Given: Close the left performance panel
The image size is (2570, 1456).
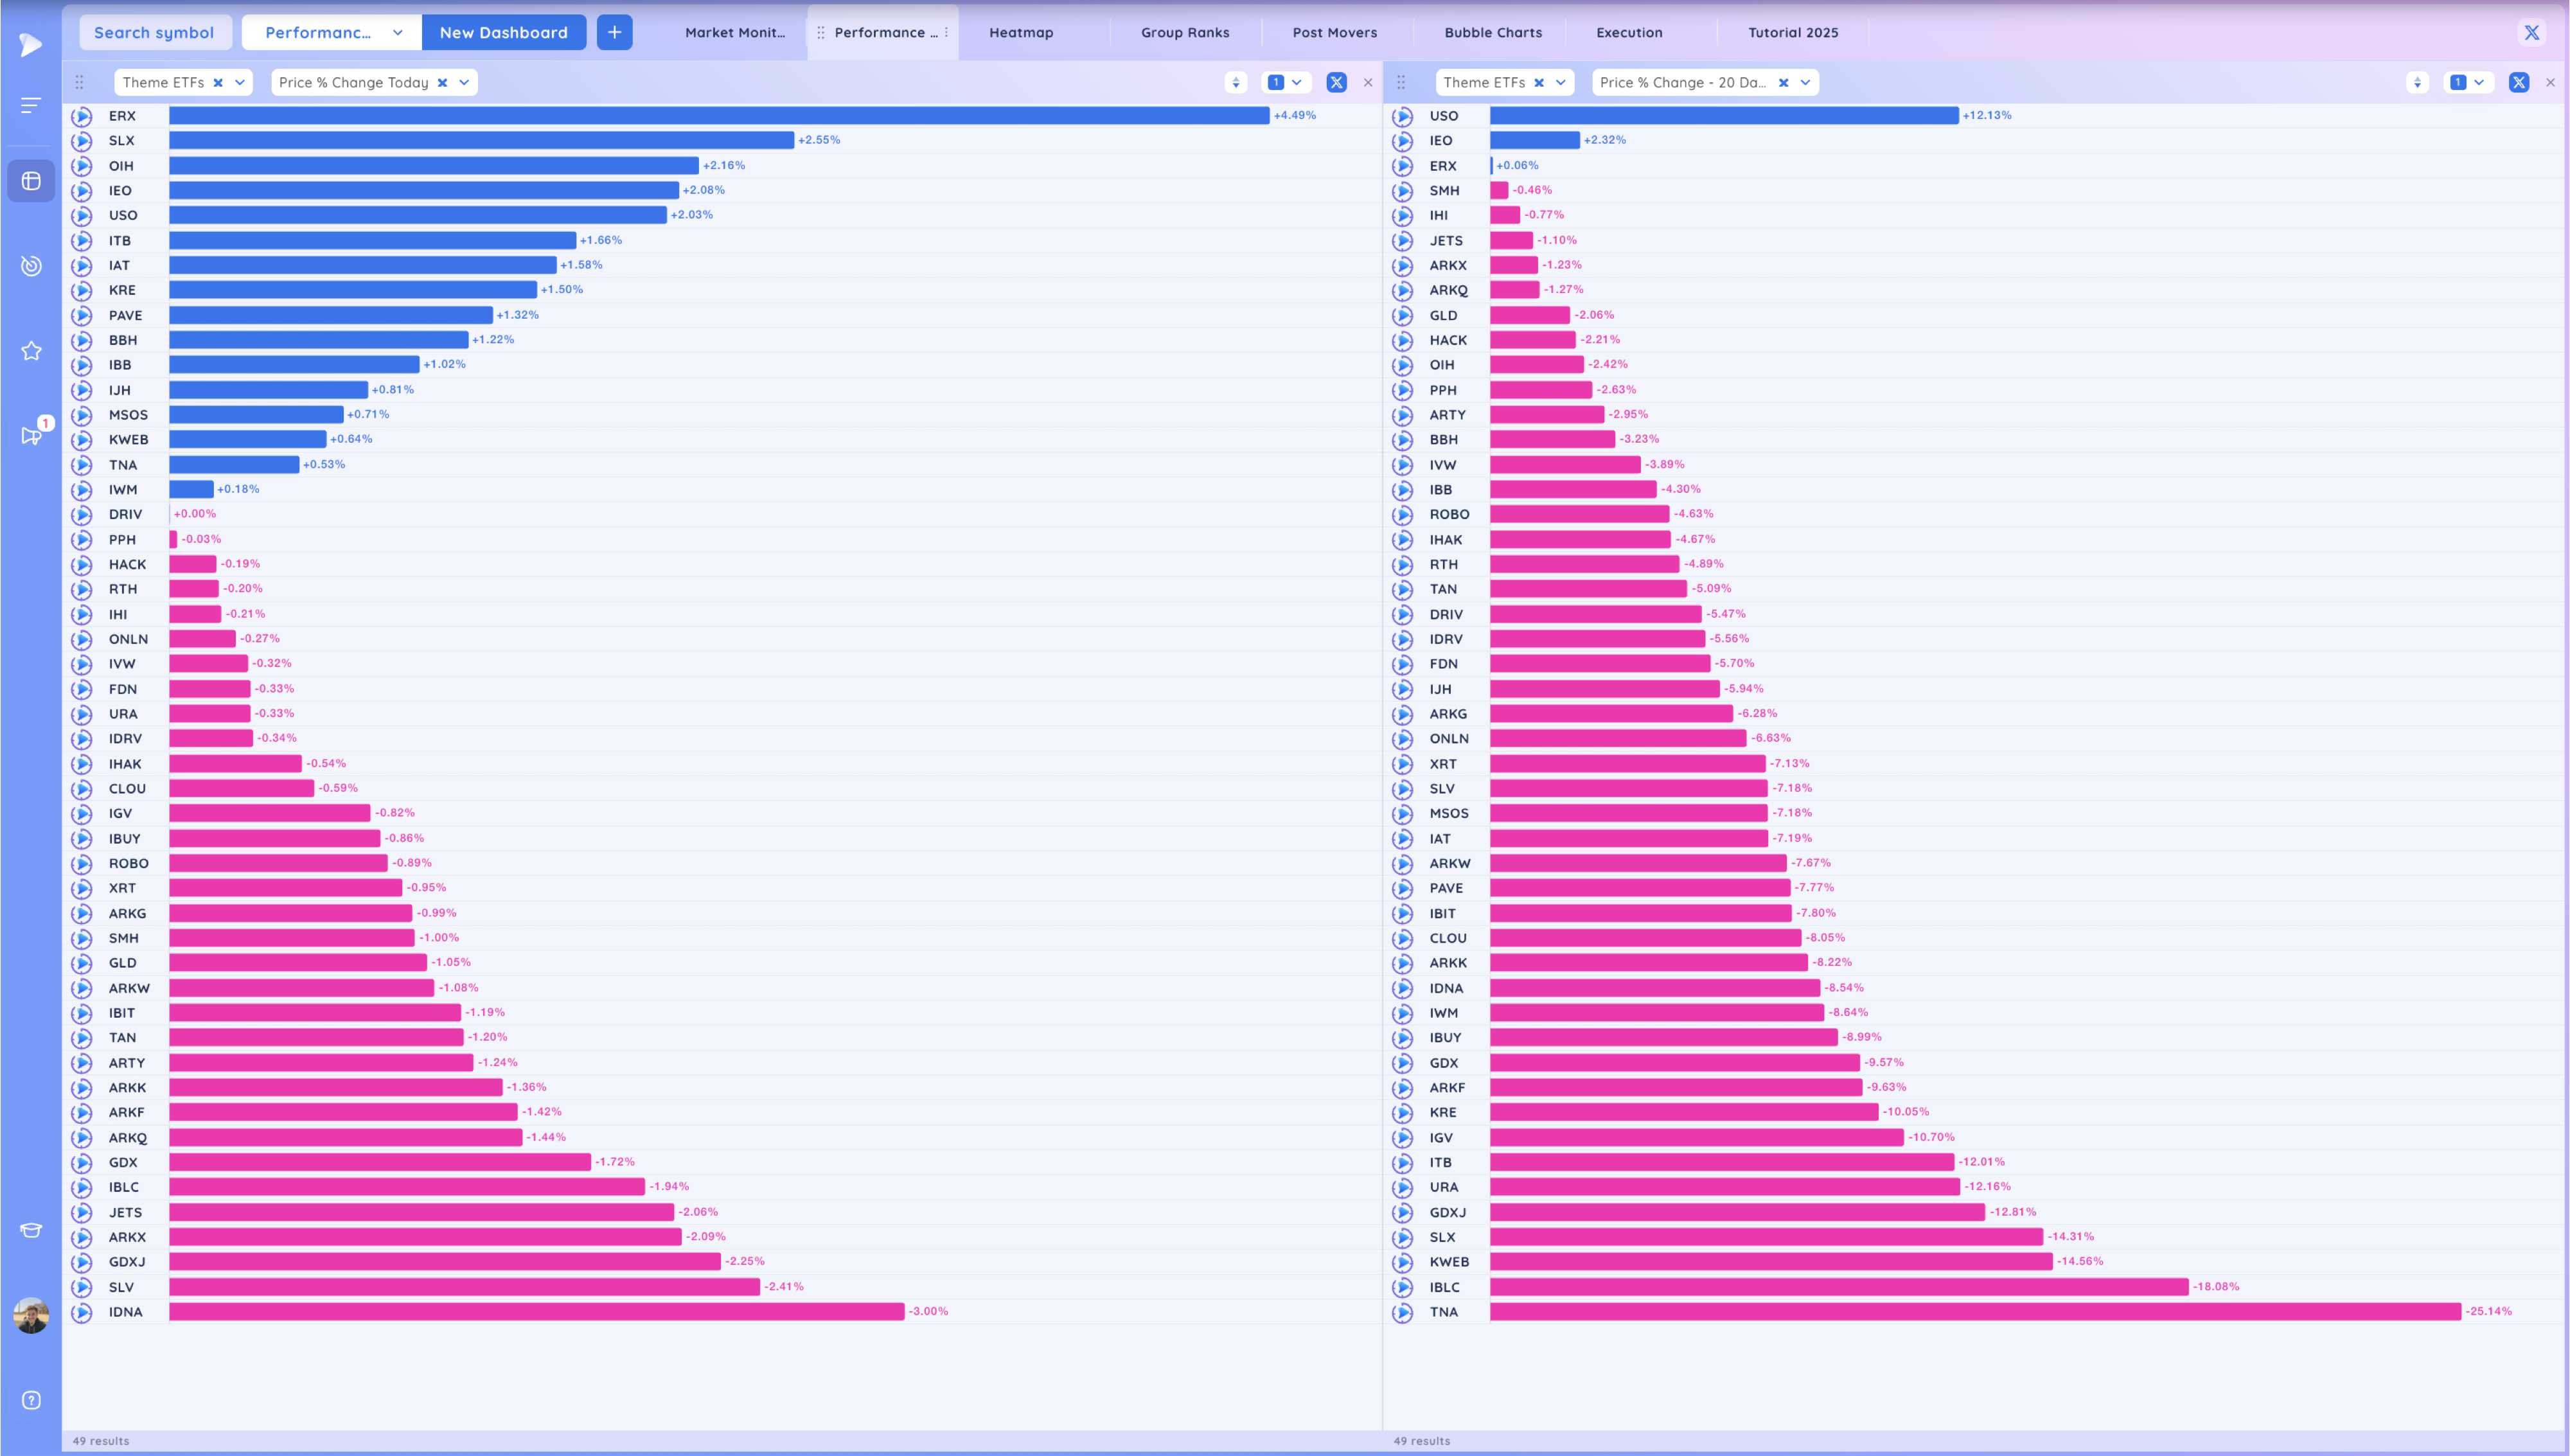Looking at the screenshot, I should pyautogui.click(x=1369, y=82).
